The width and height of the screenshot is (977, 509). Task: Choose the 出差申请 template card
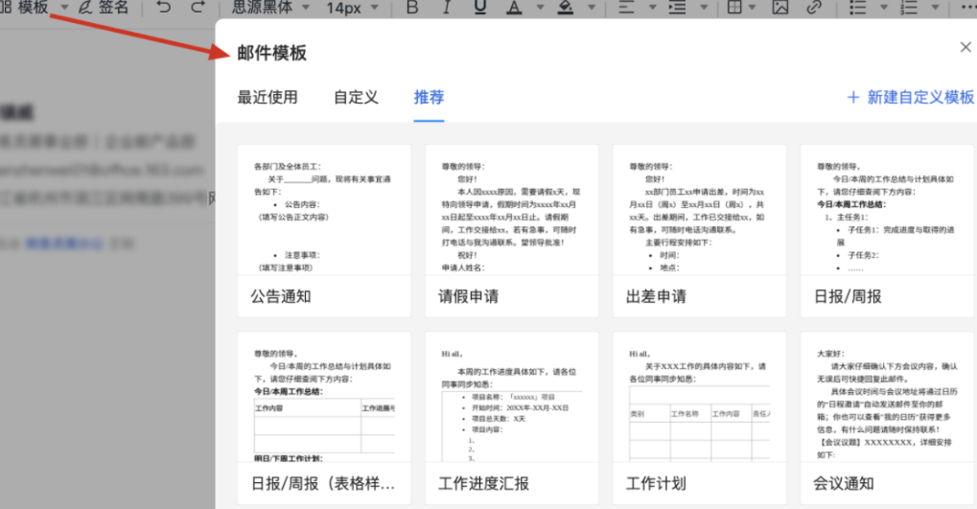[x=699, y=230]
